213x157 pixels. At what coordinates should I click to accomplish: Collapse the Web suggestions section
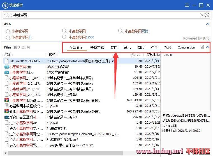[x=208, y=24]
